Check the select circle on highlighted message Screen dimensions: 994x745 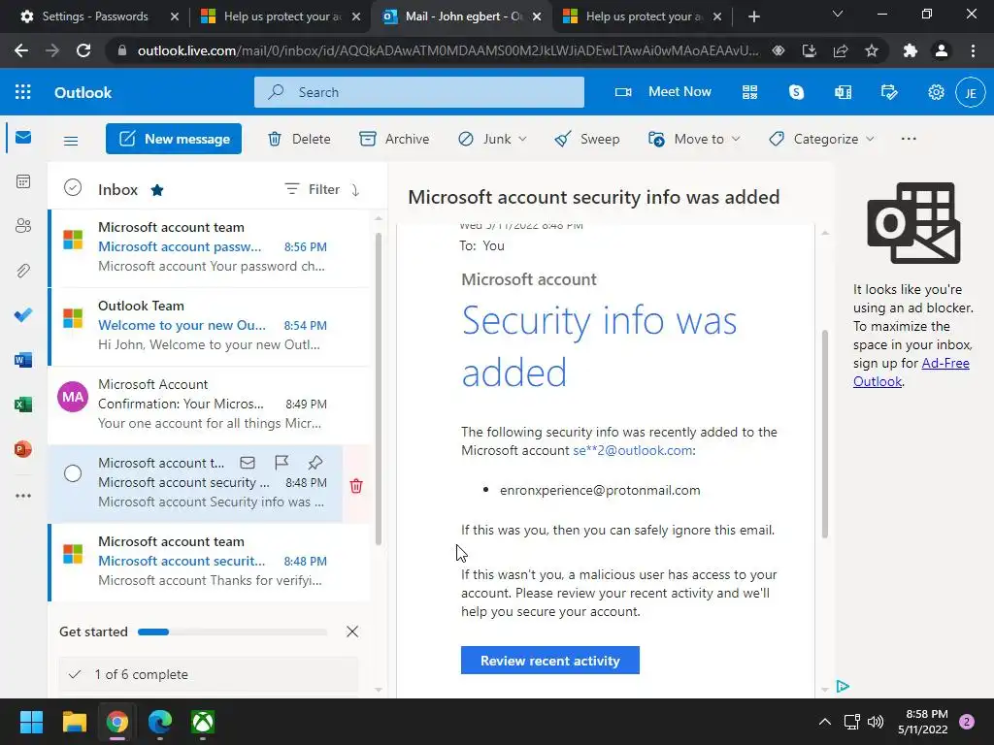coord(73,473)
